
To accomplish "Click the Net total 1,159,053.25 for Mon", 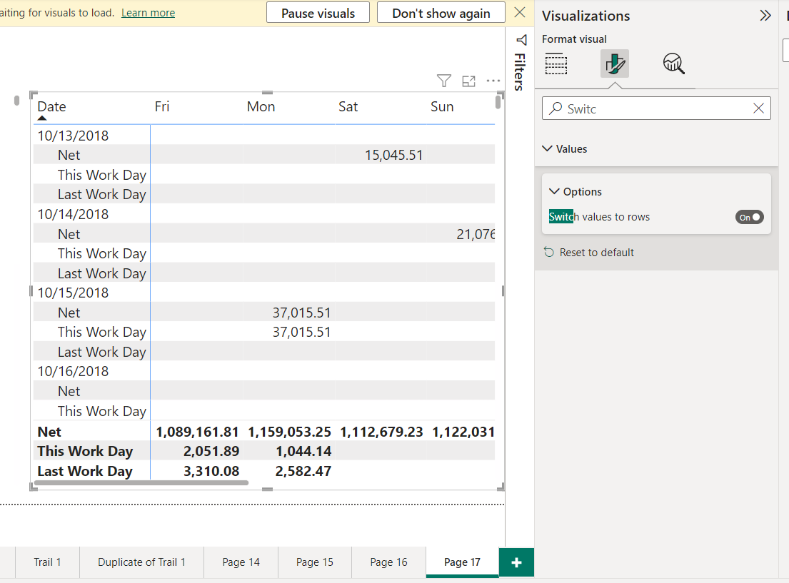I will (289, 432).
